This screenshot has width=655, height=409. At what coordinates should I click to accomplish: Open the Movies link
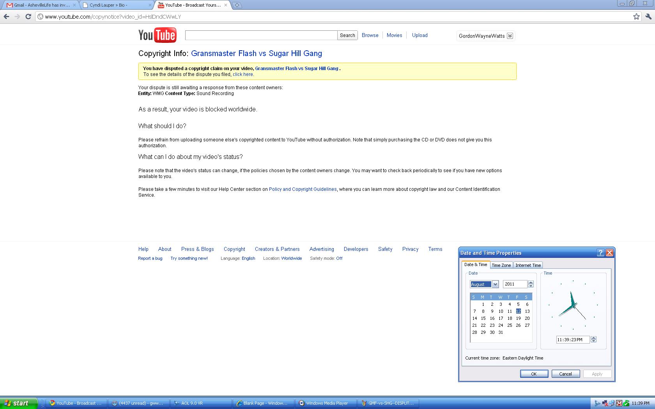[x=394, y=35]
